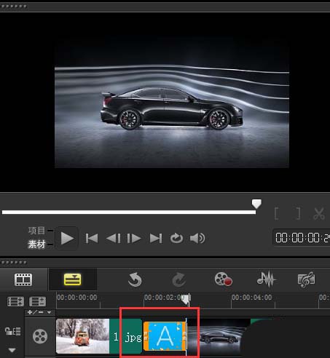Image resolution: width=330 pixels, height=358 pixels.
Task: Expand the ripple editing options arrow
Action: pyautogui.click(x=12, y=350)
